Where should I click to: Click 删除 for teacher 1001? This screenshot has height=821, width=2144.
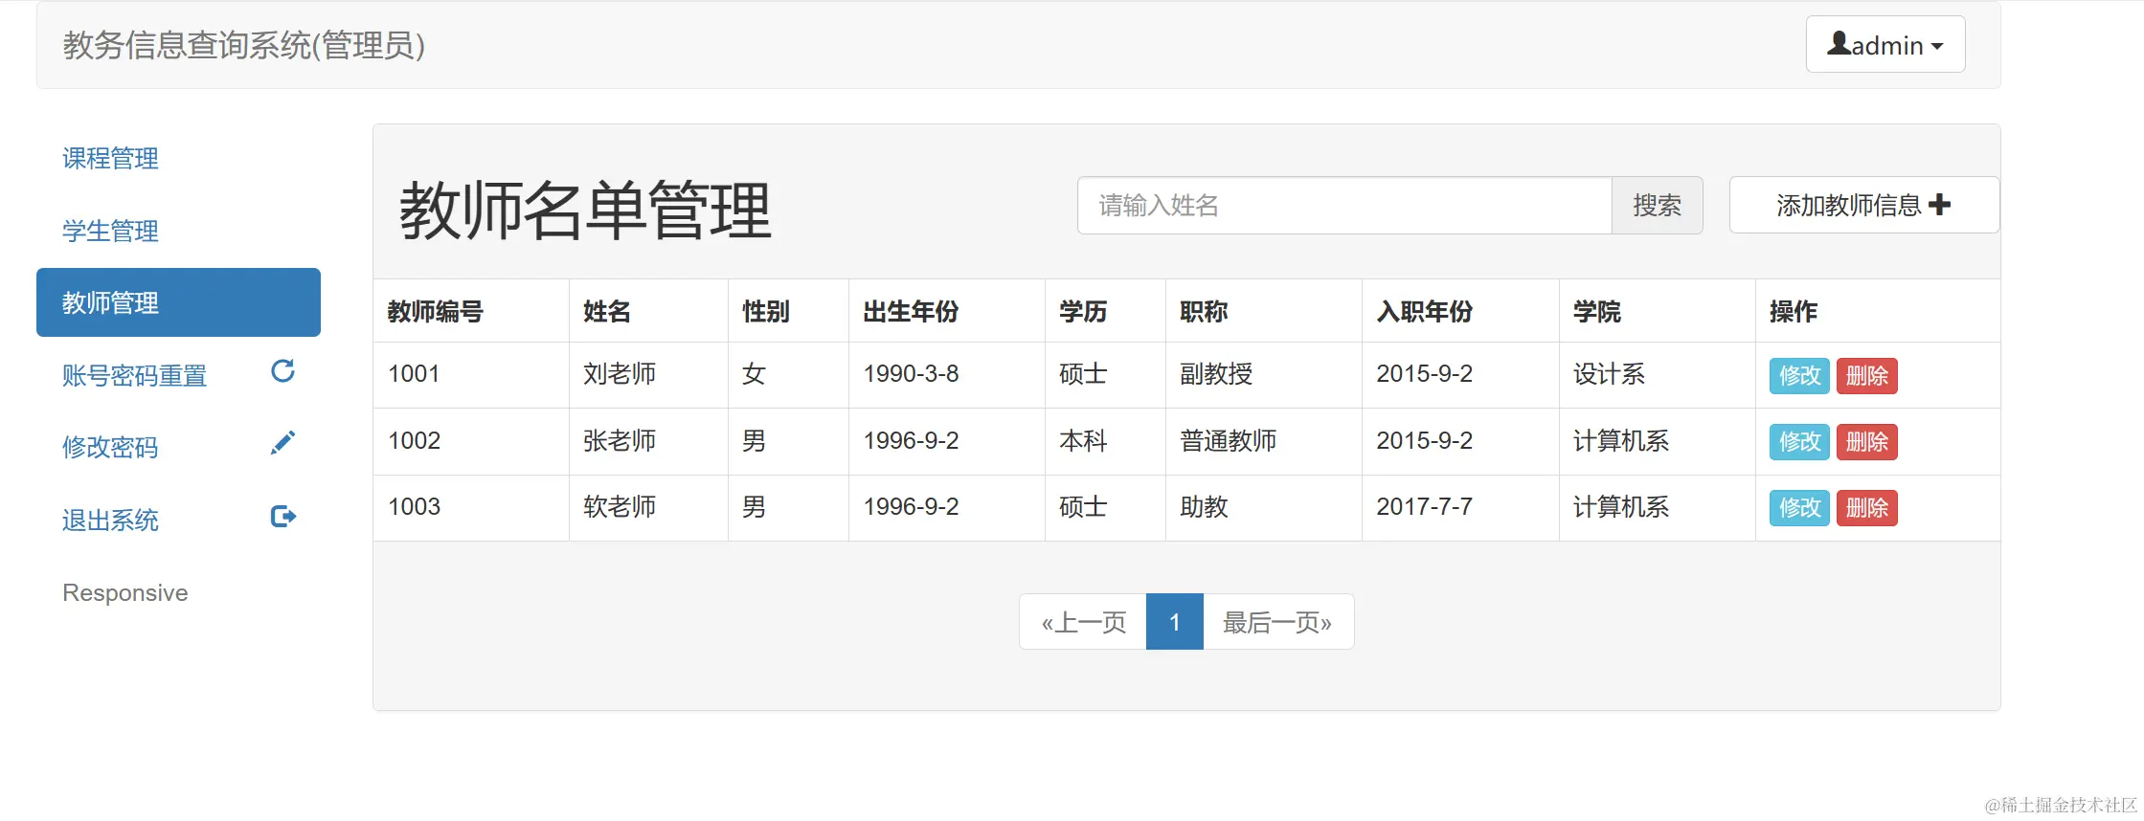pyautogui.click(x=1866, y=375)
